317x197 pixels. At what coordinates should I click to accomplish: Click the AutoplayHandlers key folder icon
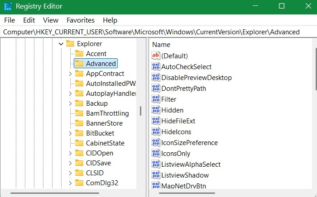coord(79,94)
